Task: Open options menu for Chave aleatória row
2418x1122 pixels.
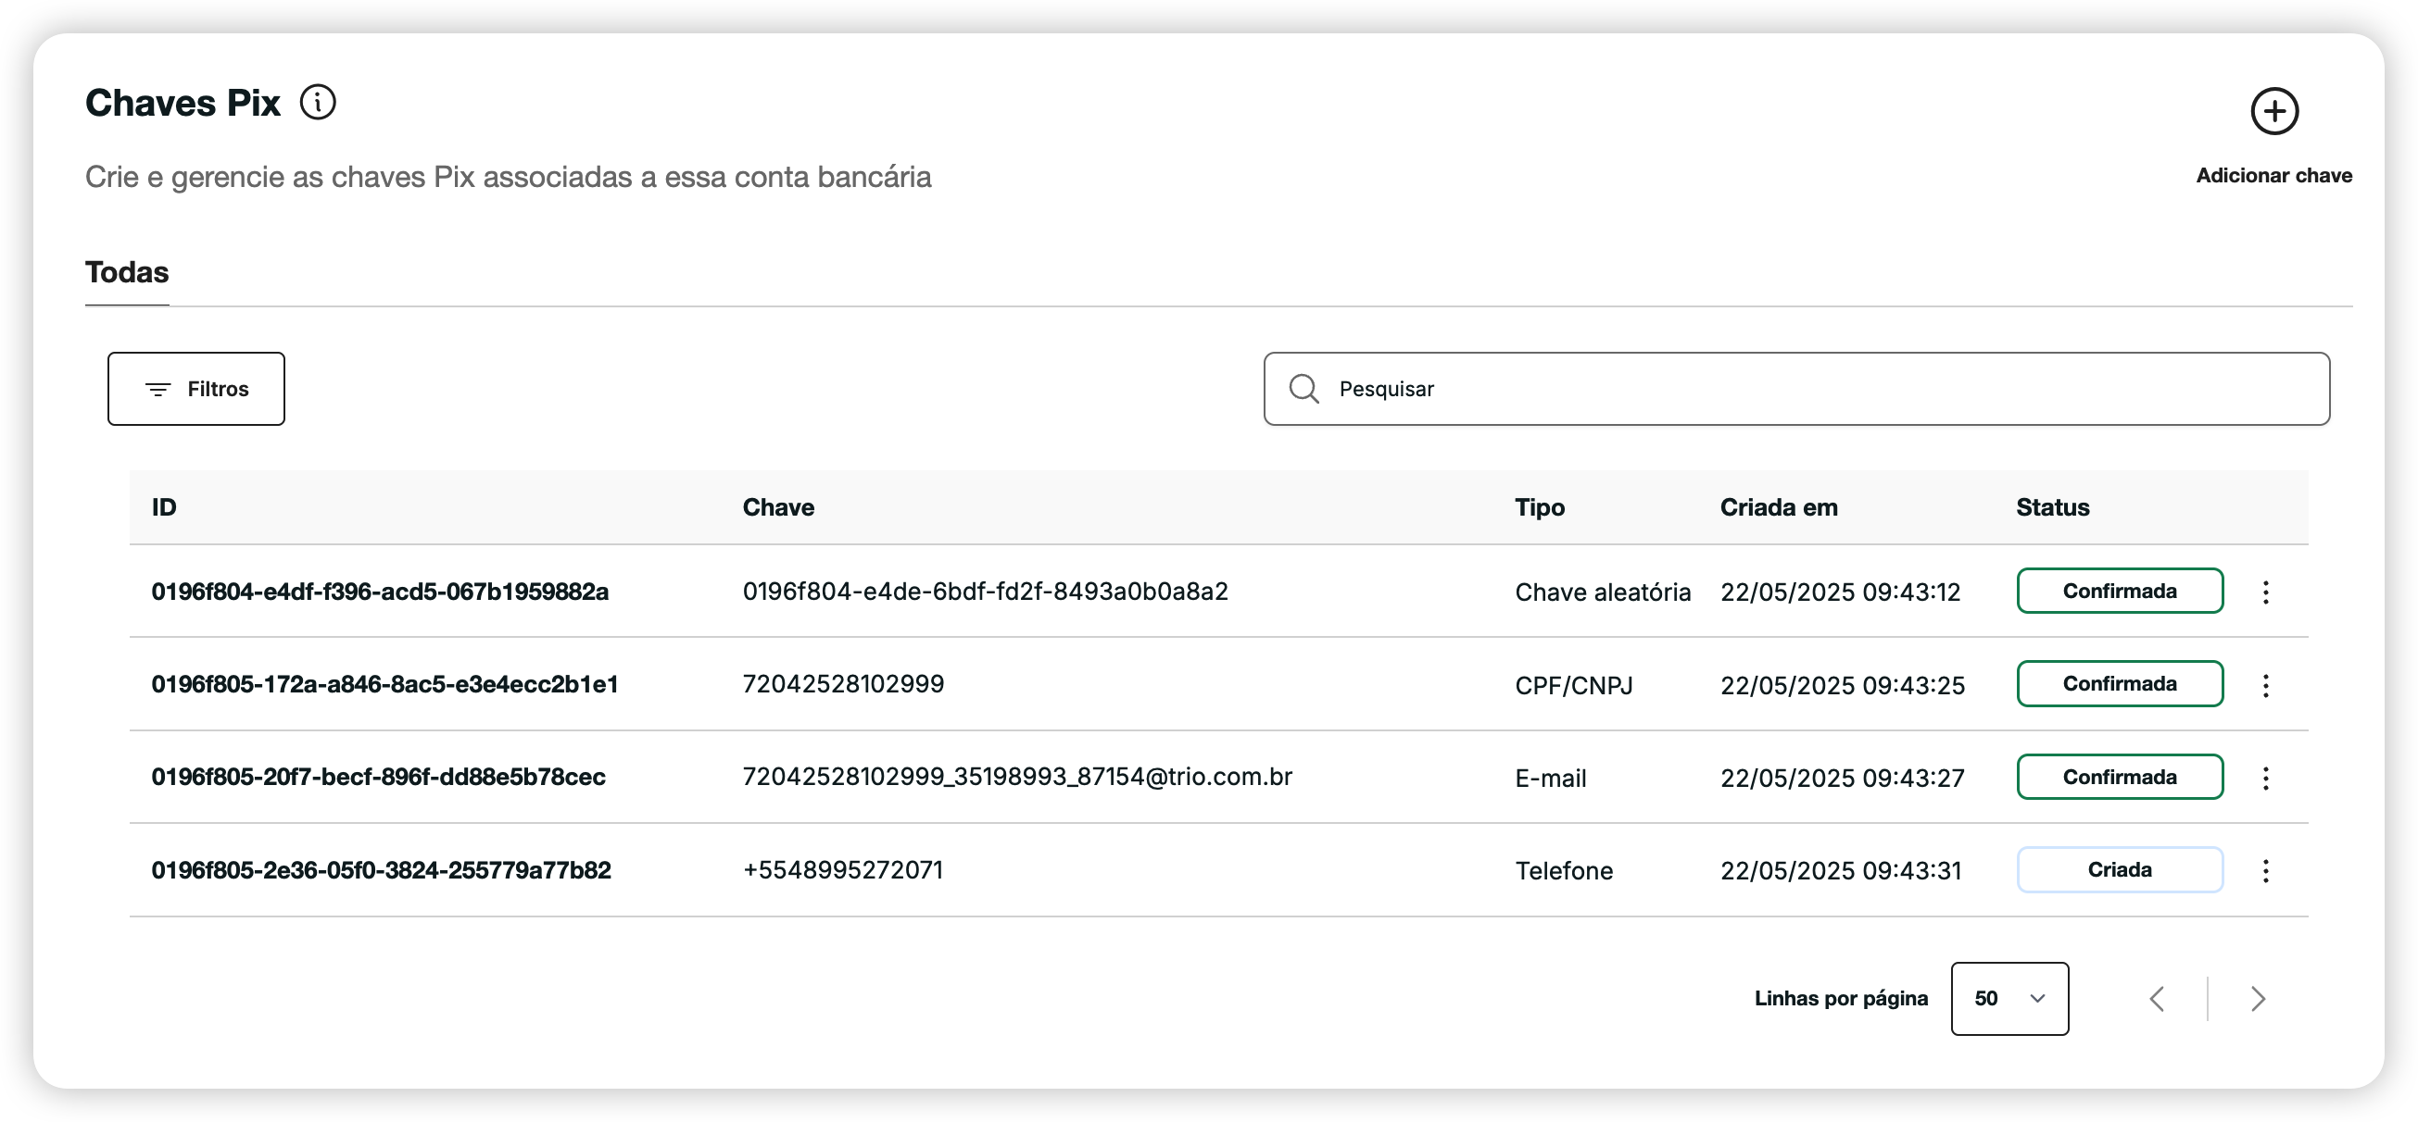Action: [x=2265, y=592]
